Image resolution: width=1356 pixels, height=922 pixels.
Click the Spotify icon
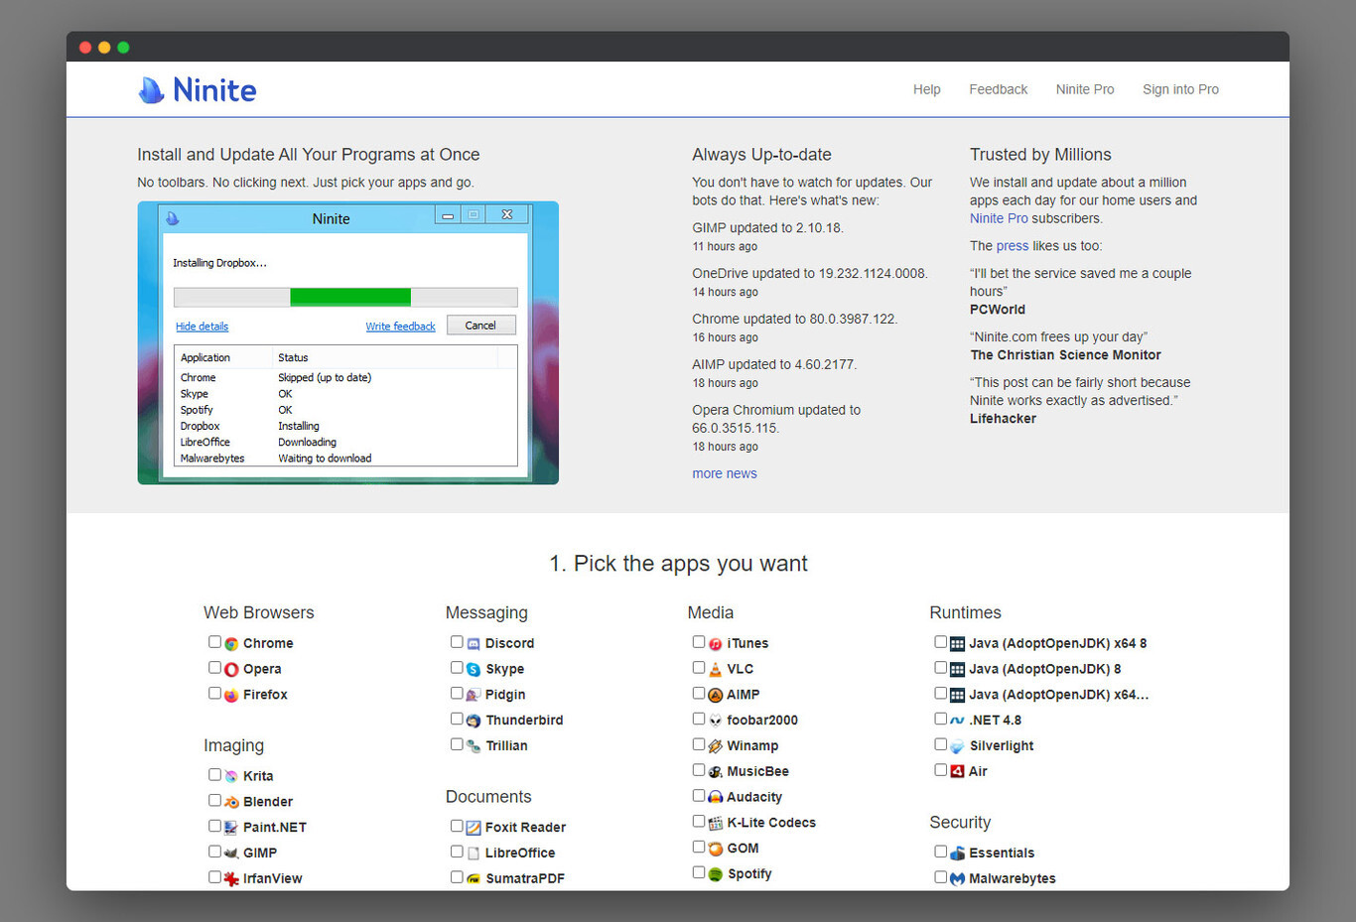pyautogui.click(x=715, y=873)
